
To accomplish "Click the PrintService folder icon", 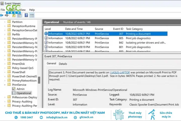I will (x=9, y=85).
